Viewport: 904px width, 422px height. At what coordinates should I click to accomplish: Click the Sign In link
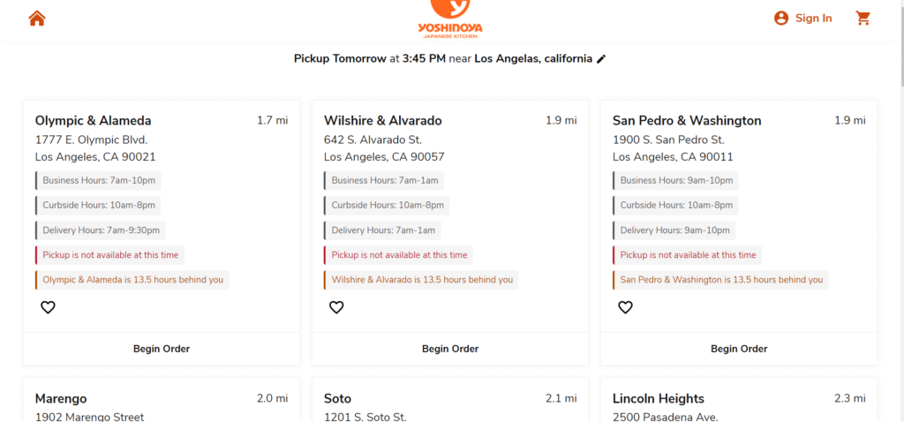point(813,19)
